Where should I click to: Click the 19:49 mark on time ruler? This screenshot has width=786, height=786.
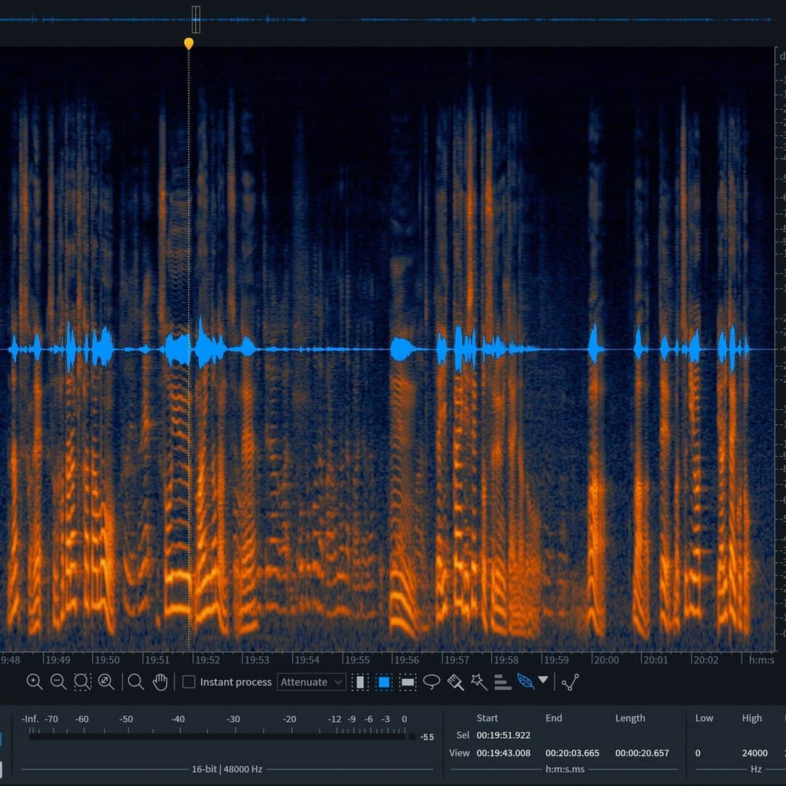(x=57, y=659)
